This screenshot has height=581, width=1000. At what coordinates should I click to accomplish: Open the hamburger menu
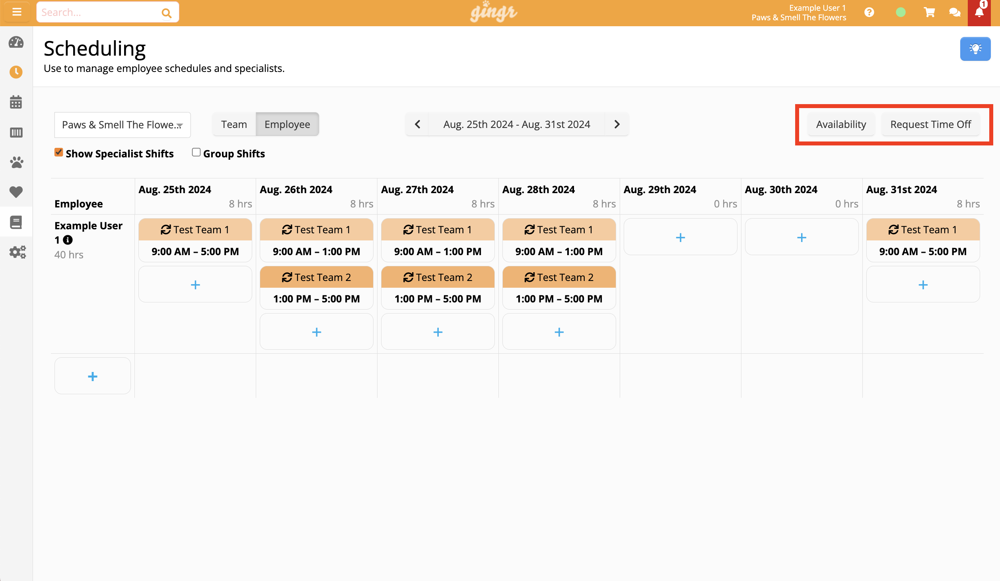coord(17,12)
